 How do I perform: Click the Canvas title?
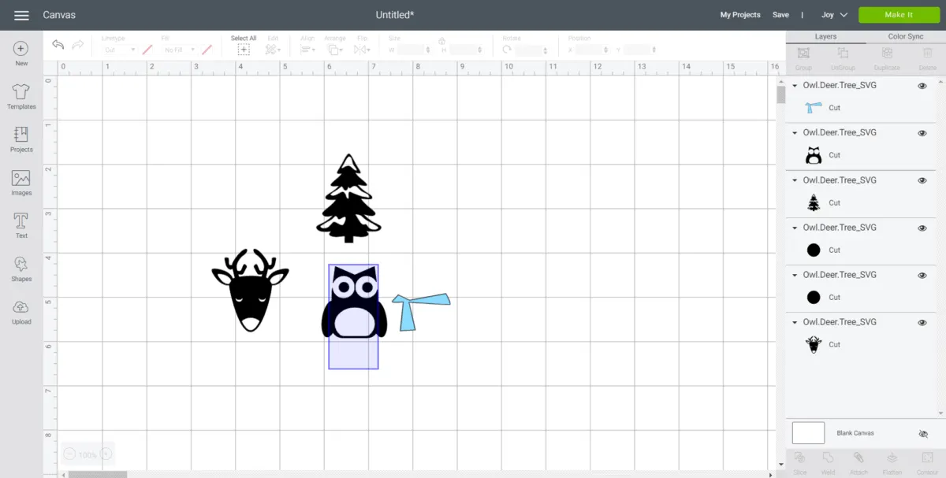59,15
